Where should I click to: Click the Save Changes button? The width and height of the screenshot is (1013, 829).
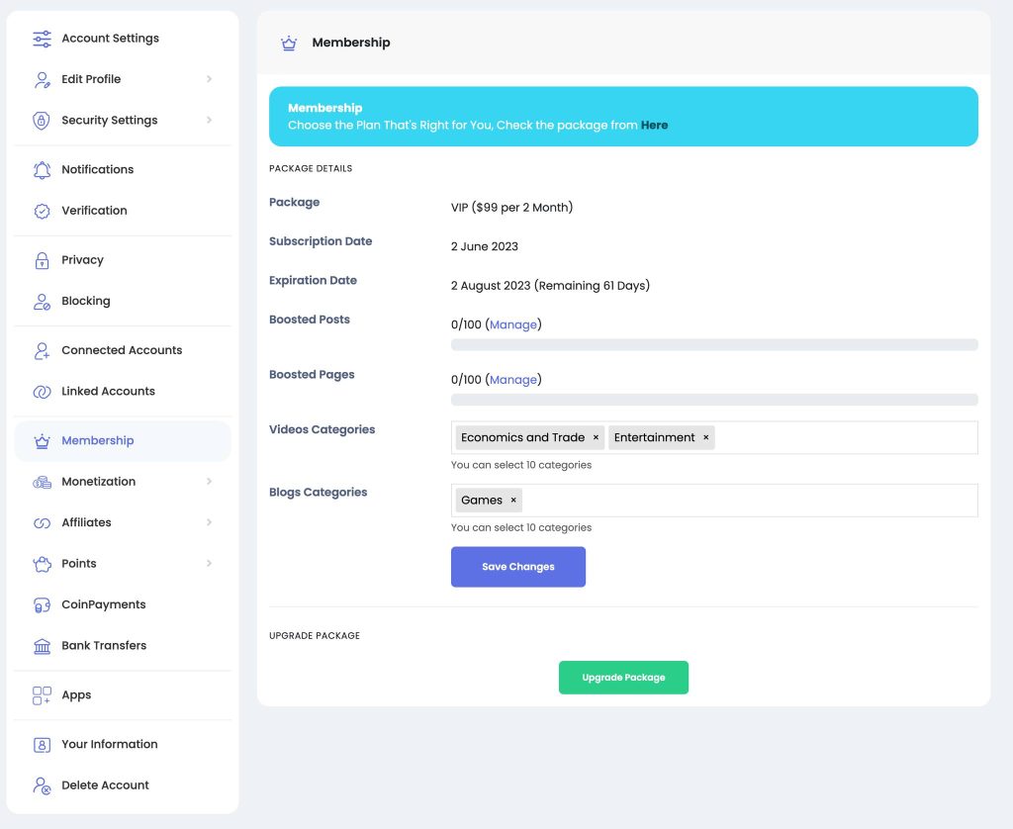point(518,567)
